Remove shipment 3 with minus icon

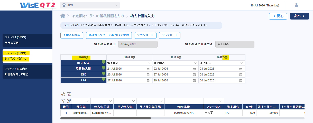(226, 57)
